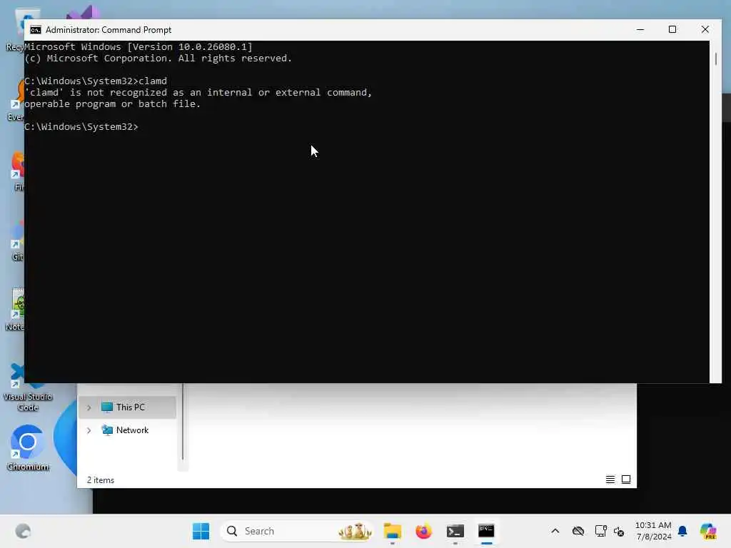The height and width of the screenshot is (548, 731).
Task: Click the cloud sync-off tray icon
Action: click(x=578, y=531)
